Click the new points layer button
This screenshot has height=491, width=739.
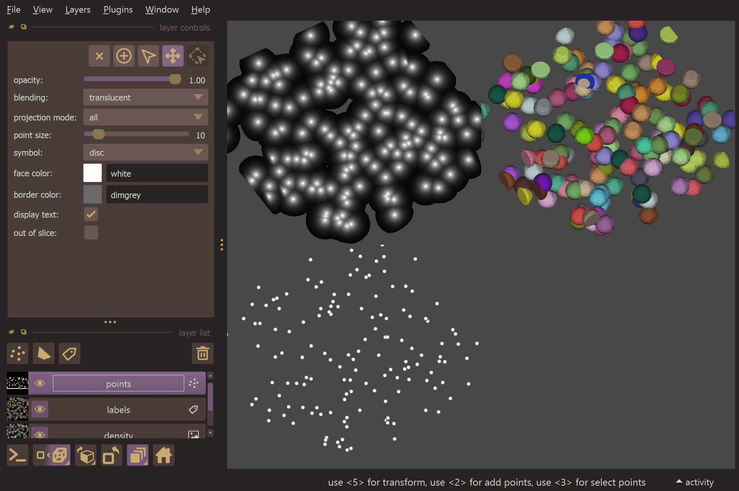point(18,353)
